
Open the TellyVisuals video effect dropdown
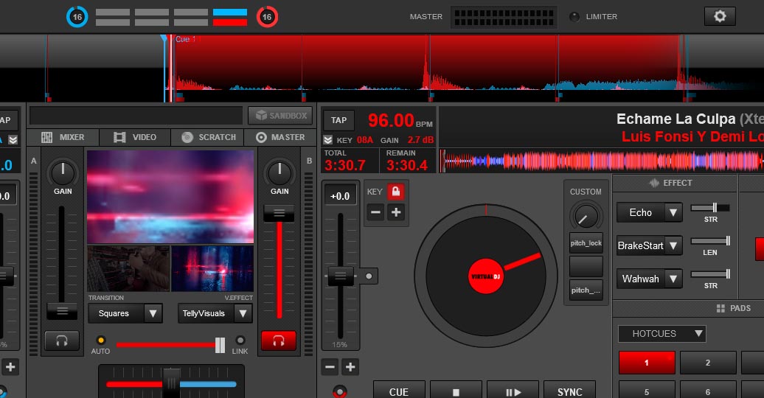[x=215, y=313]
